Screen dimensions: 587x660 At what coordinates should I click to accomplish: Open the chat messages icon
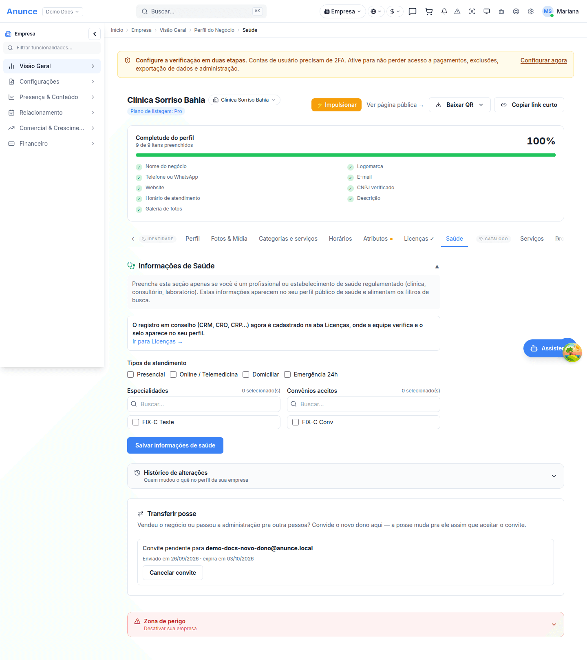pyautogui.click(x=413, y=11)
